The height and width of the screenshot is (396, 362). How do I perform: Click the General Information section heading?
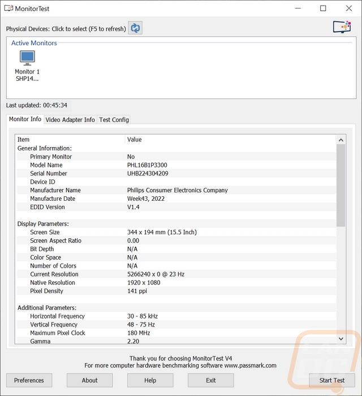45,148
